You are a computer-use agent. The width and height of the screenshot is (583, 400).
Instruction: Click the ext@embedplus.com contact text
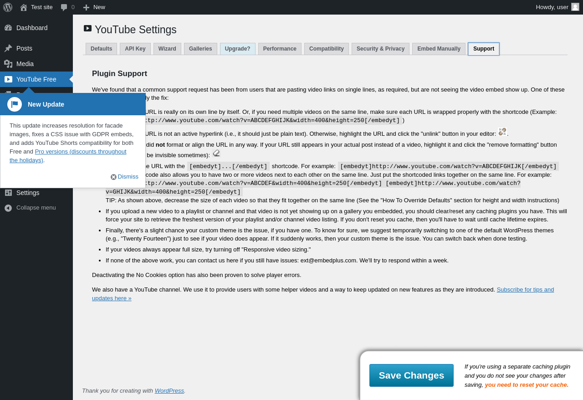(x=328, y=260)
